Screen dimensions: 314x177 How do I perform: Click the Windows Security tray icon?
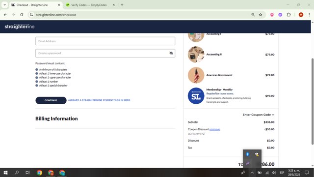tap(257, 154)
